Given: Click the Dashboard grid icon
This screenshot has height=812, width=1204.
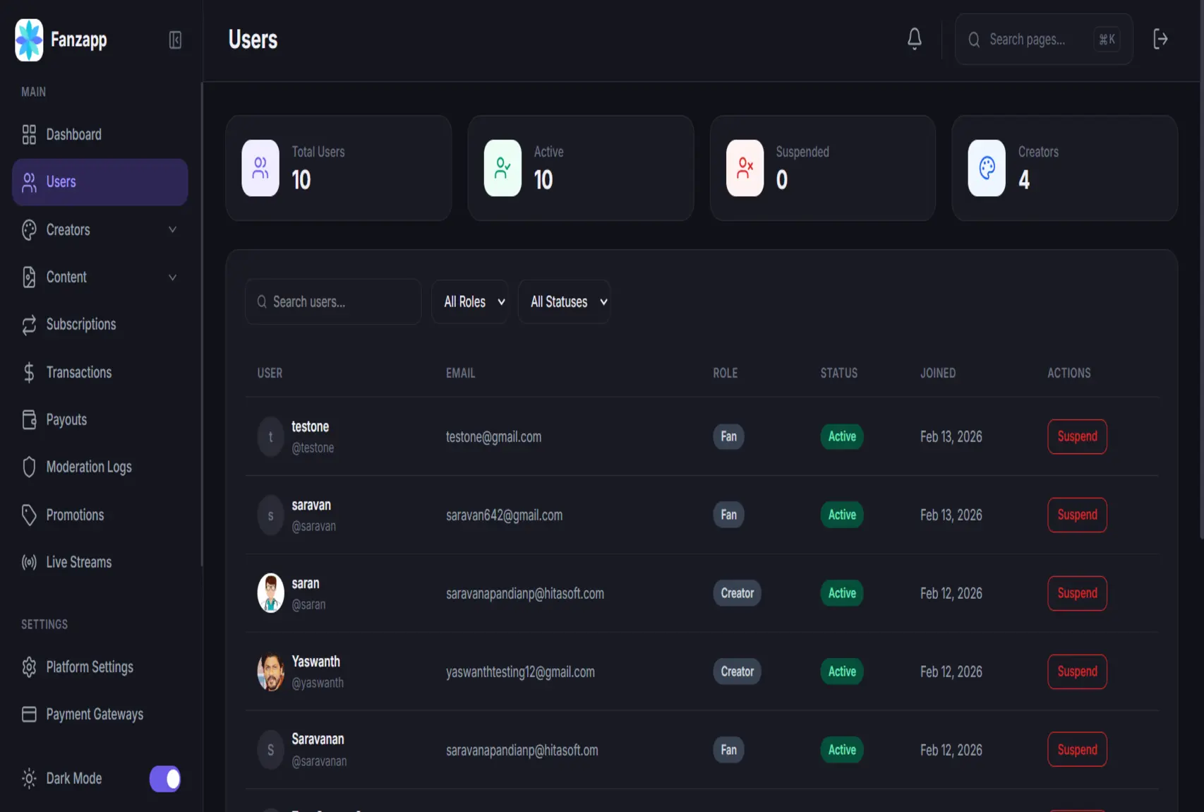Looking at the screenshot, I should tap(29, 134).
